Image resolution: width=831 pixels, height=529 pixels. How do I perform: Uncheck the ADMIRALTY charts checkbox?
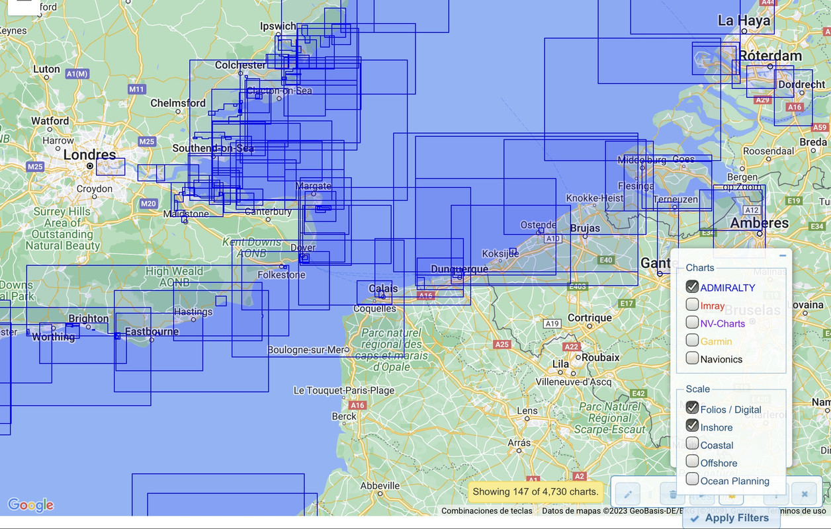click(x=692, y=287)
